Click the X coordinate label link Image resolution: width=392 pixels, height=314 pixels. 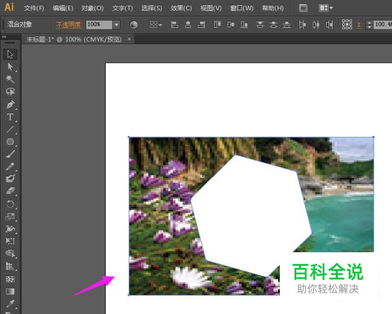pyautogui.click(x=360, y=24)
